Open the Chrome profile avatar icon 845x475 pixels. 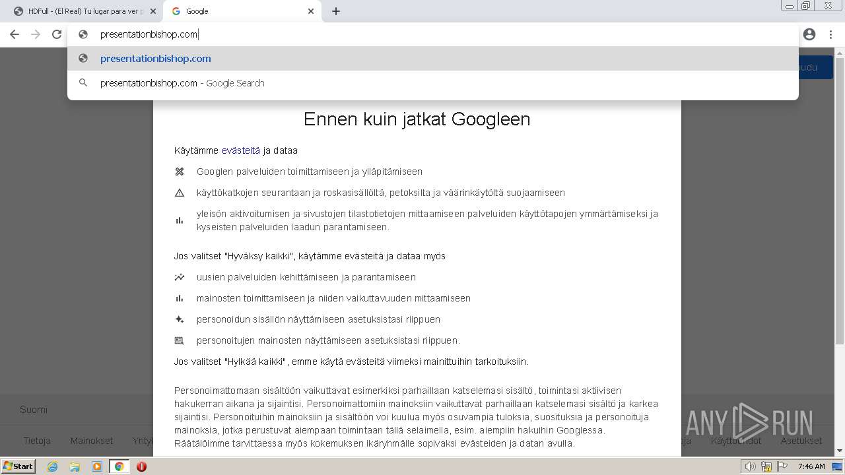[x=809, y=34]
